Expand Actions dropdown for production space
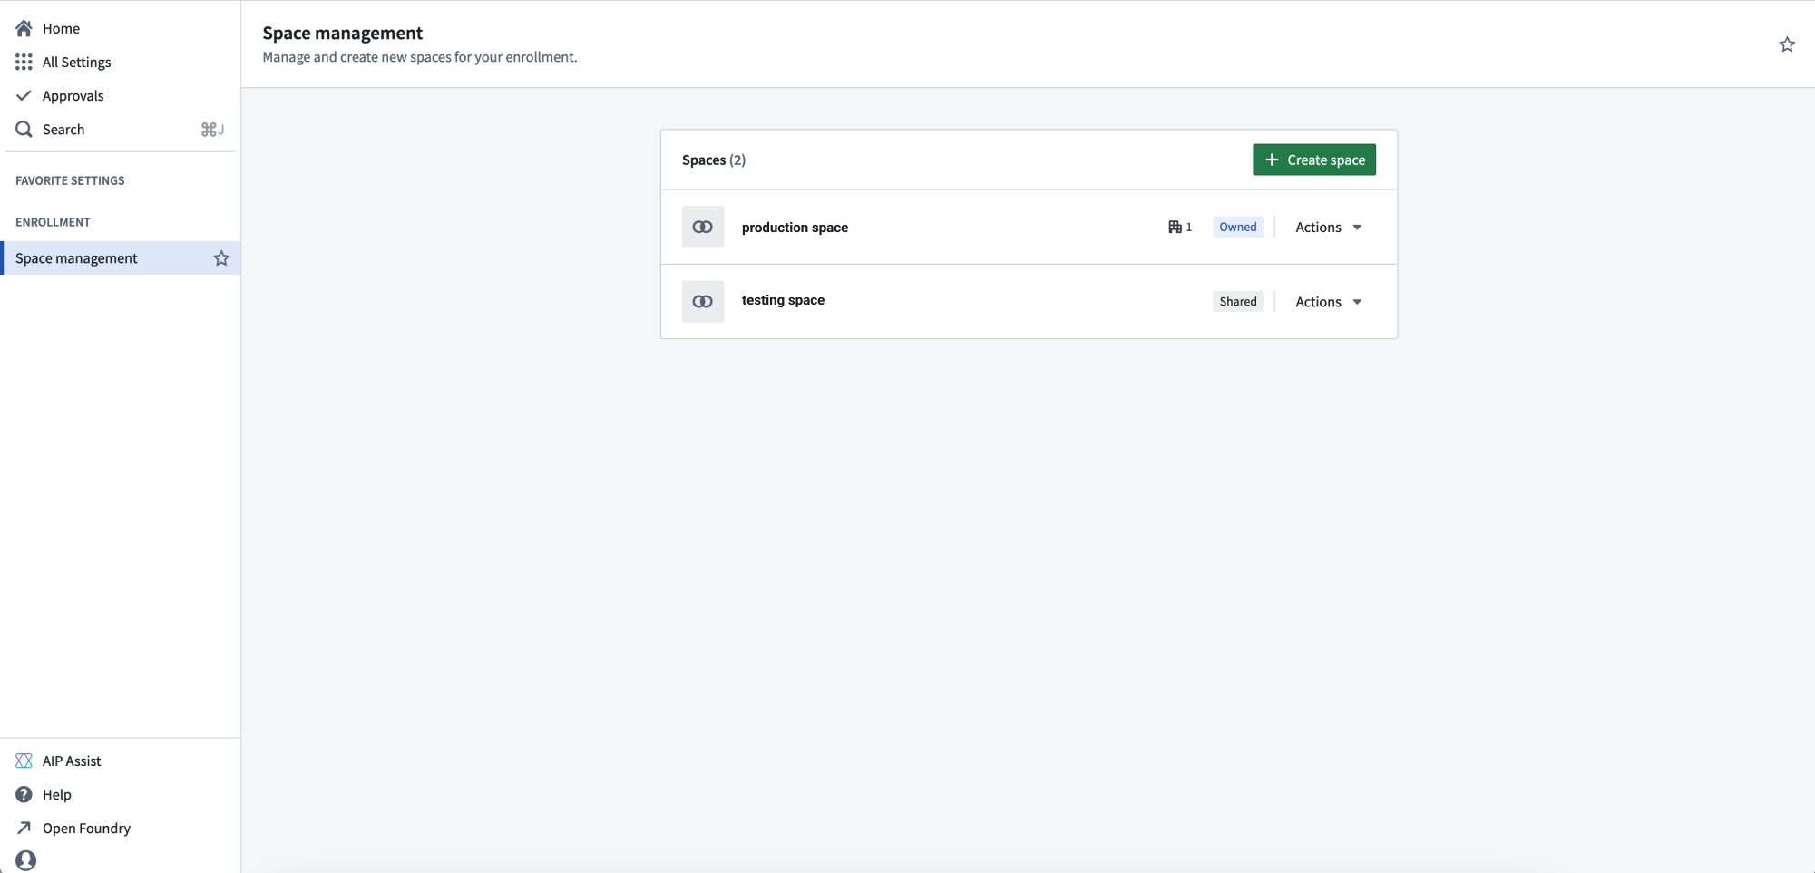1815x873 pixels. click(1329, 227)
